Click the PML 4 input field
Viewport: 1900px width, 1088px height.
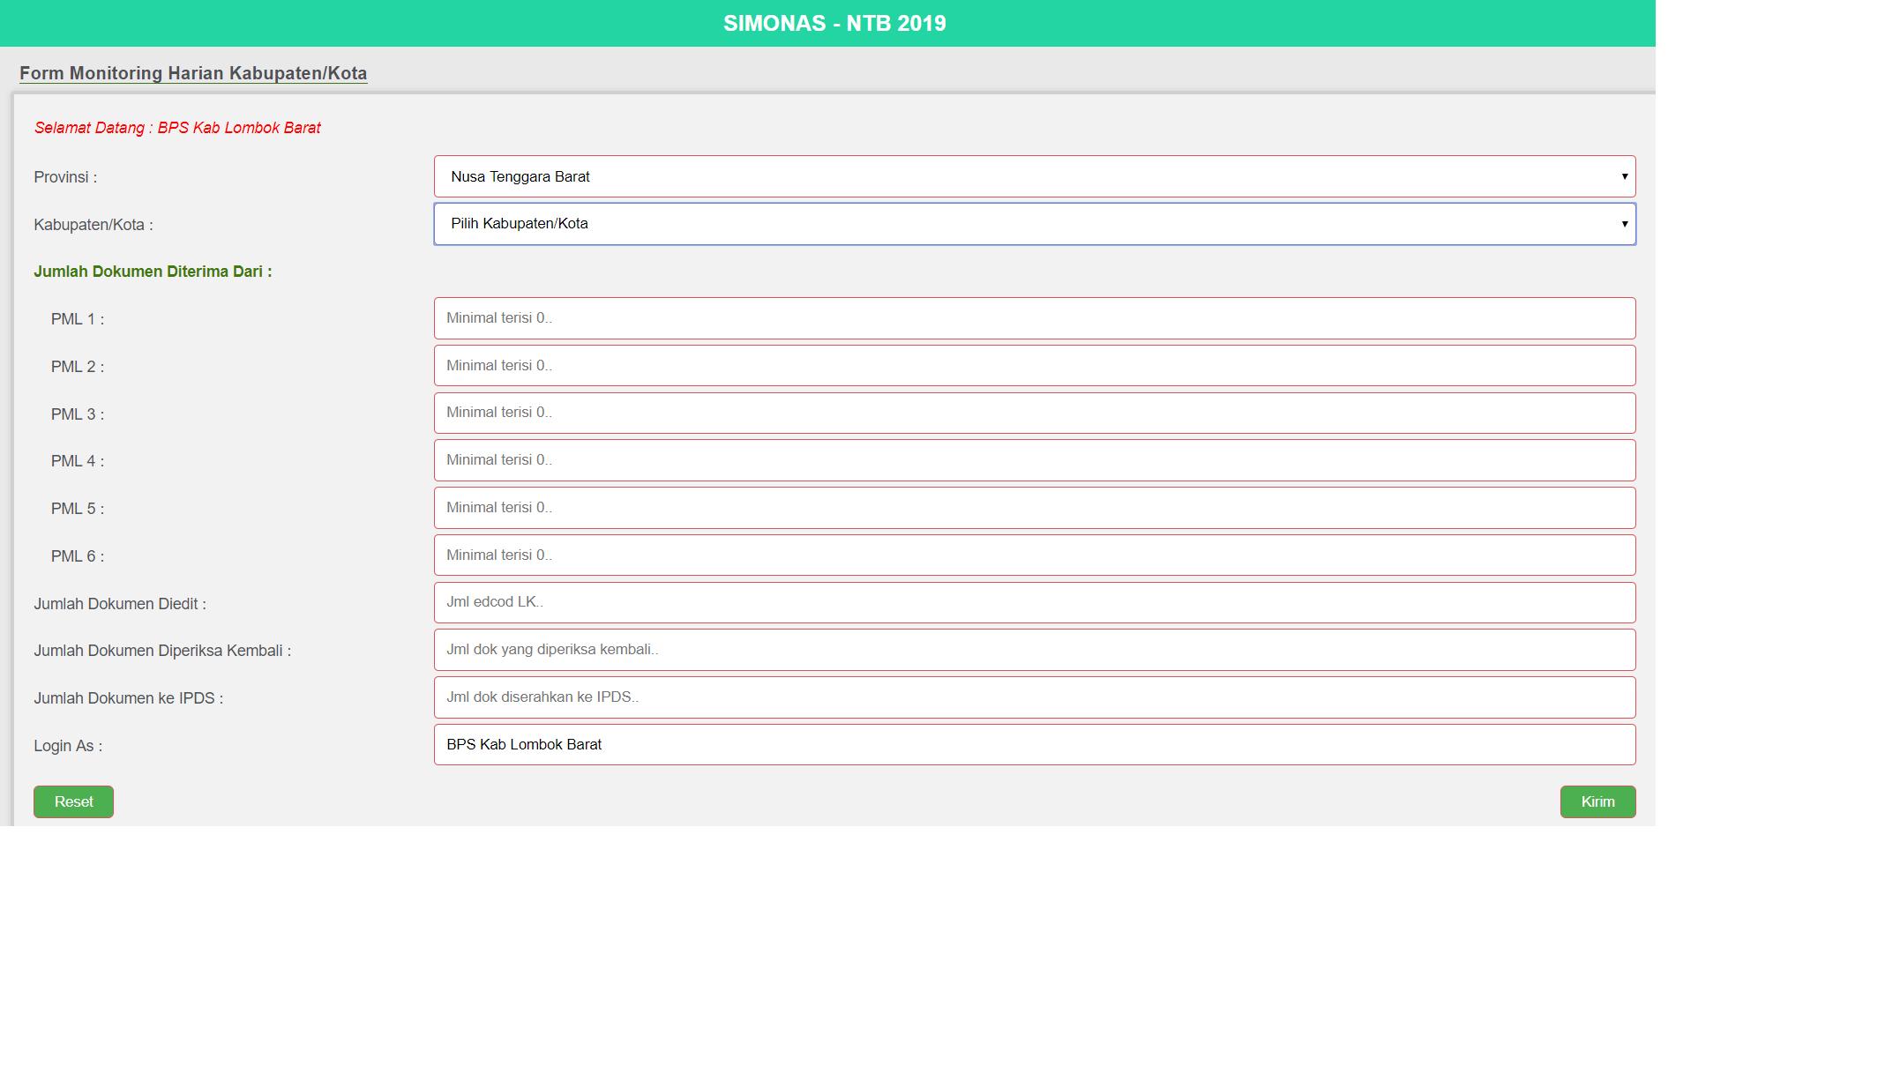pyautogui.click(x=1035, y=460)
